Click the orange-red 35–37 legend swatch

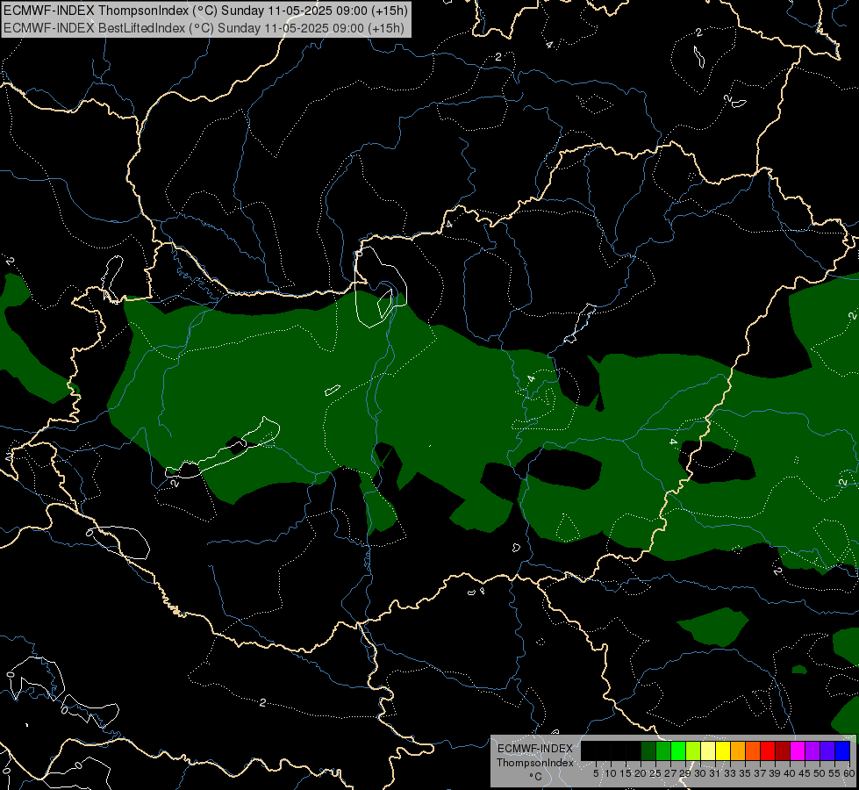753,751
